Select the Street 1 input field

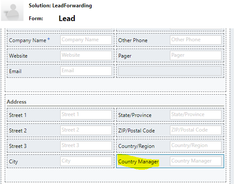[x=86, y=115]
